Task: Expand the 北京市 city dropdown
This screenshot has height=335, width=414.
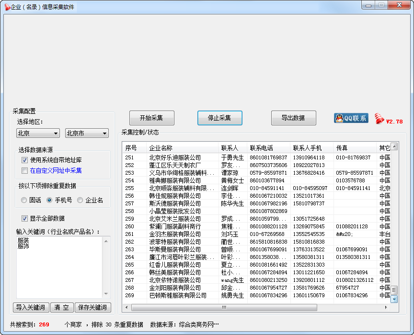Action: click(x=87, y=133)
